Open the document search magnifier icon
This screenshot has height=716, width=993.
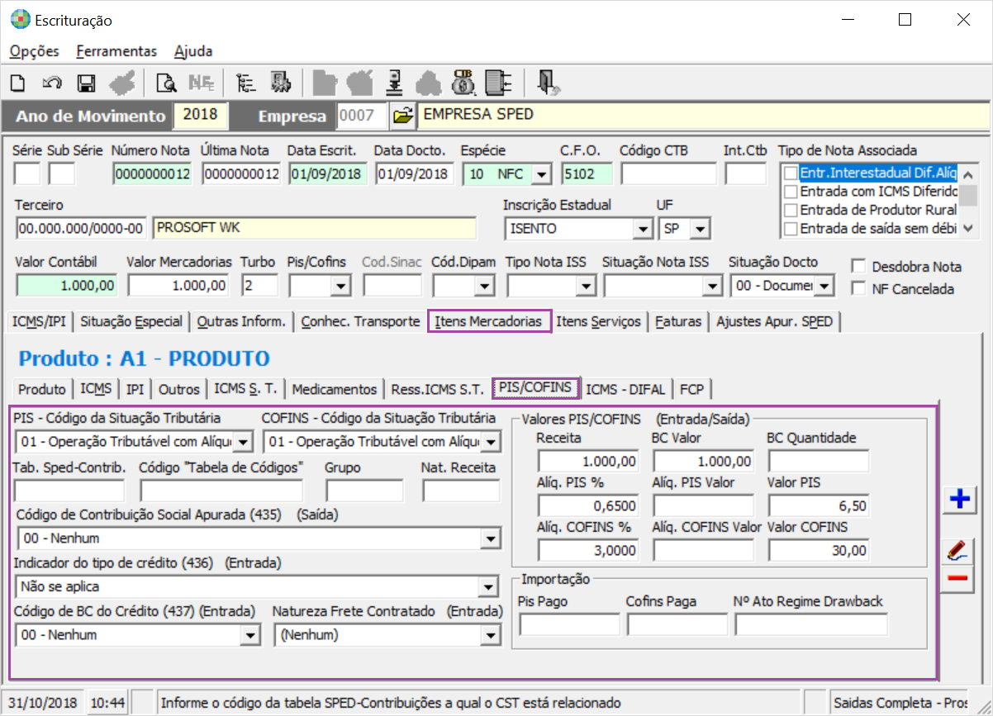(166, 83)
